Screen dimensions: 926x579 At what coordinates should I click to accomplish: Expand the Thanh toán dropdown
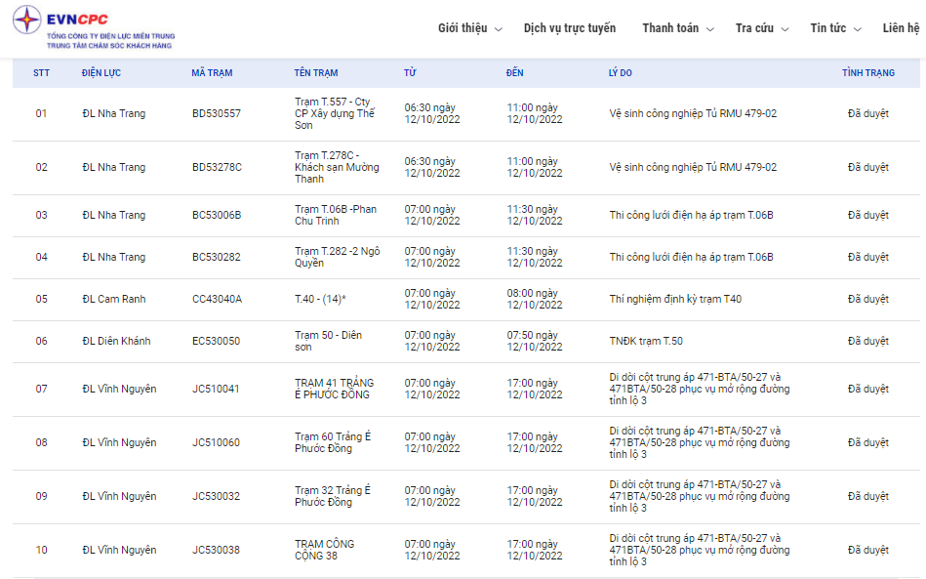[x=677, y=28]
